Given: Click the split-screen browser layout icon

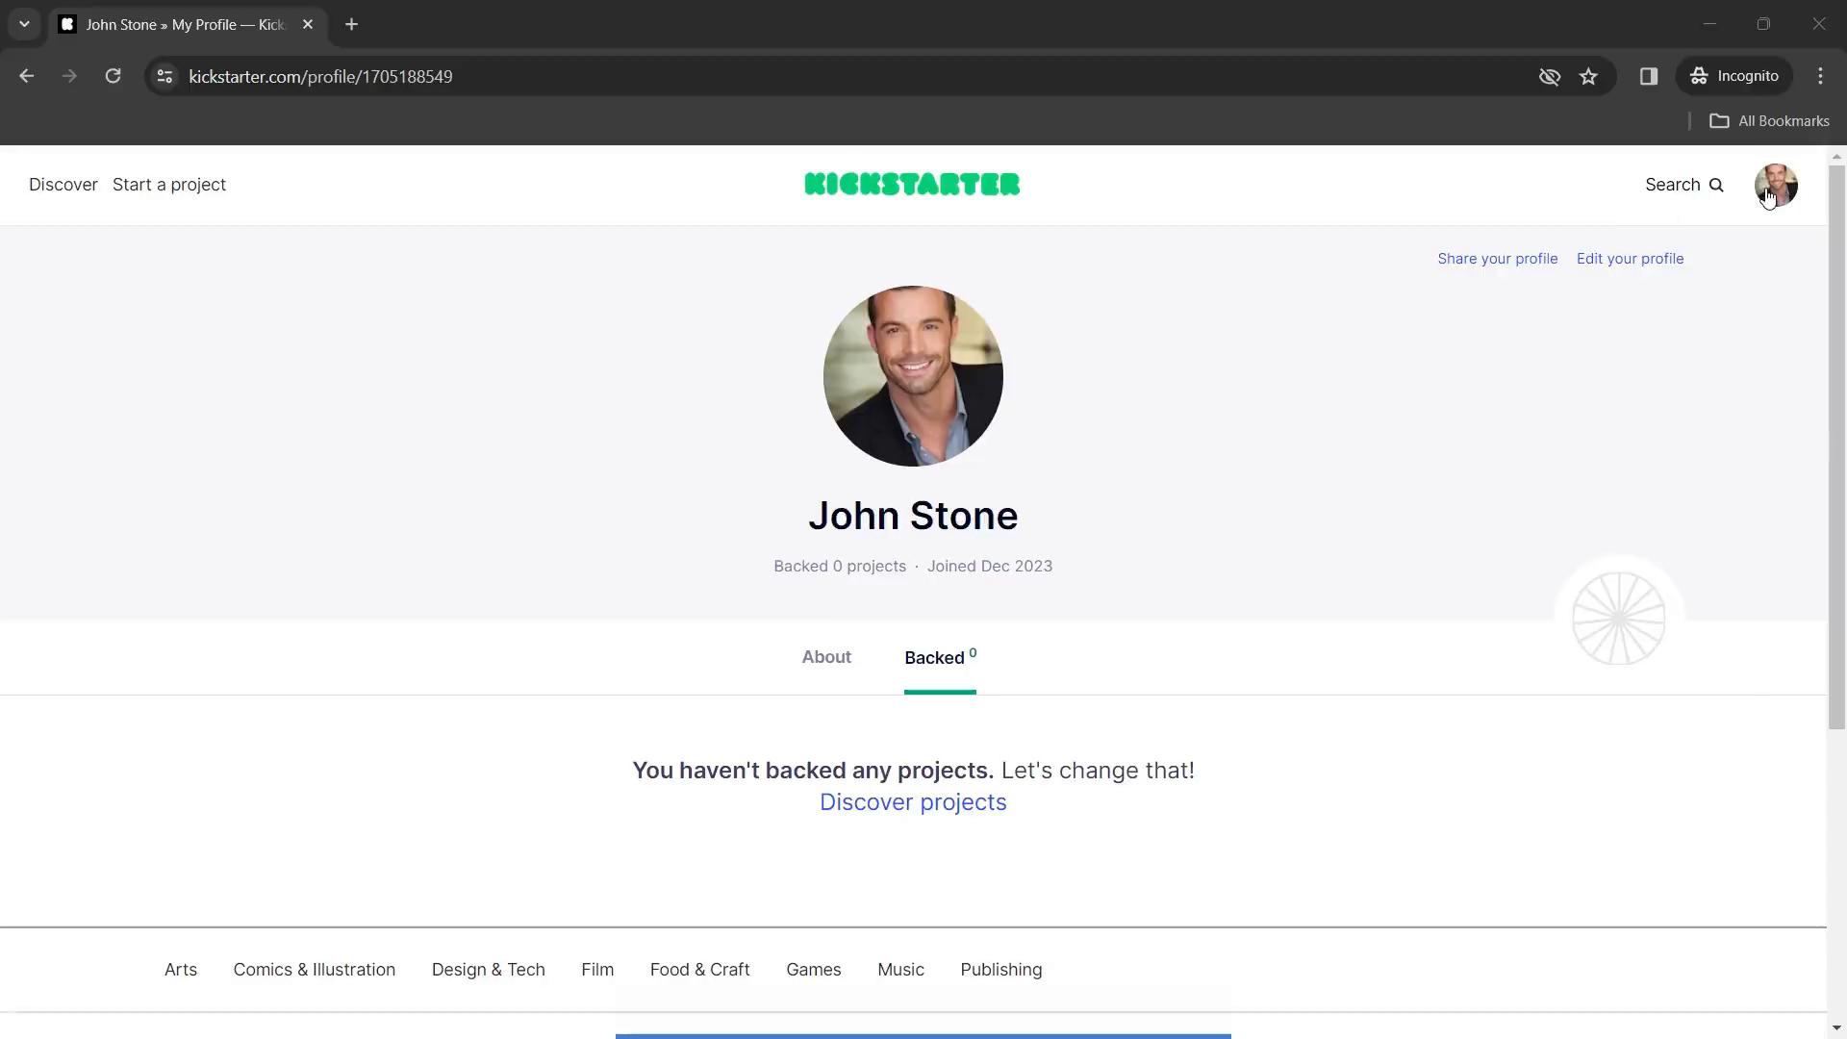Looking at the screenshot, I should 1649,76.
